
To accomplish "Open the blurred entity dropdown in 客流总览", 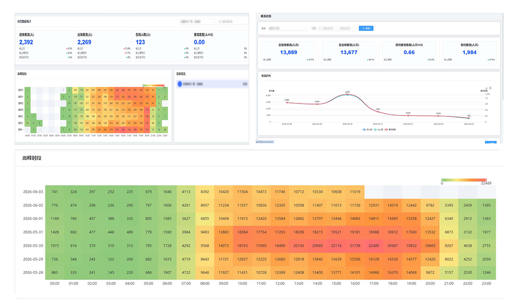I will coord(288,28).
